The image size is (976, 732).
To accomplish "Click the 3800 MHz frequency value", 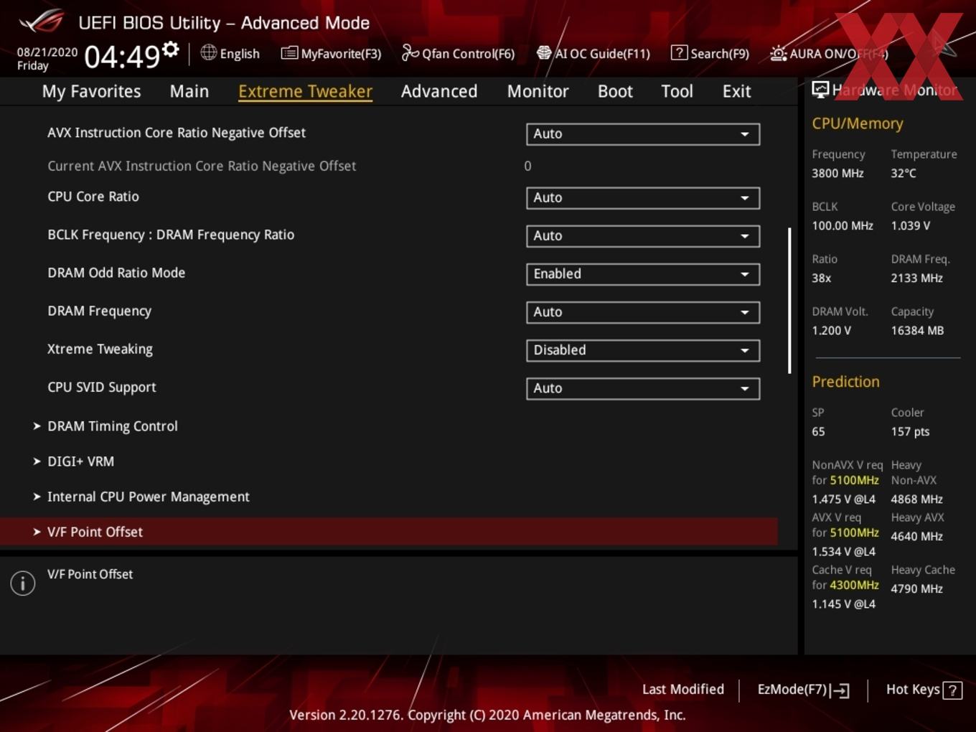I will click(x=837, y=173).
